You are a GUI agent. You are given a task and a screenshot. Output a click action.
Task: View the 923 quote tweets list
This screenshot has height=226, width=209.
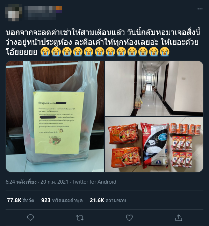[x=62, y=200]
